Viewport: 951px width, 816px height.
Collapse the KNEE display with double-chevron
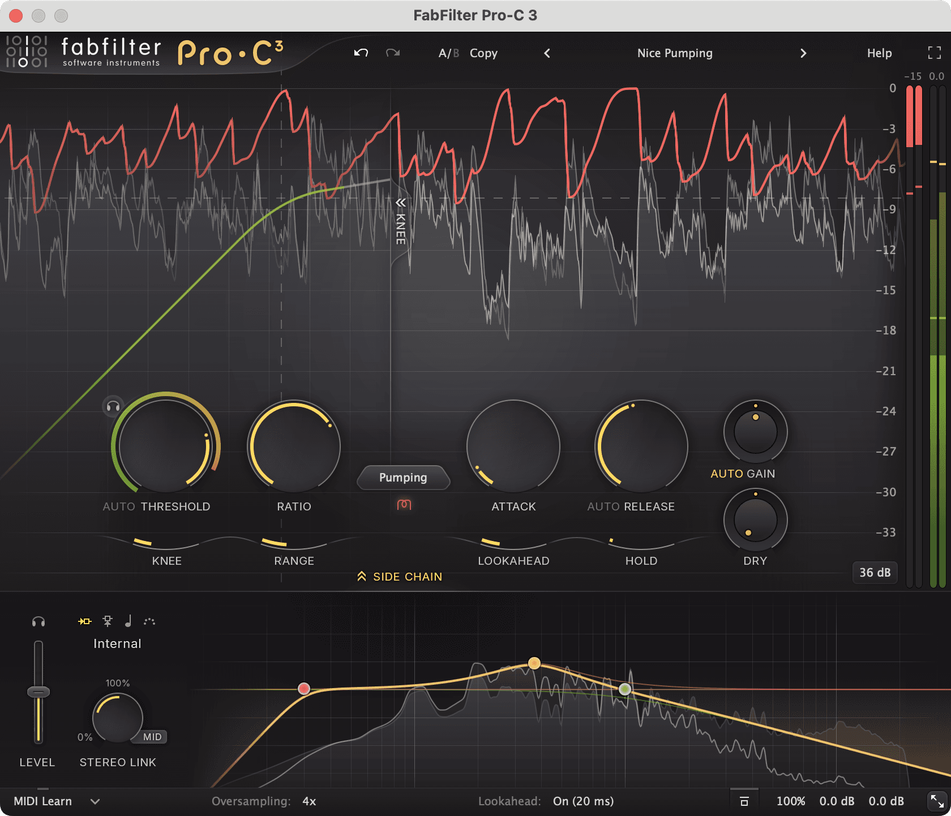401,203
